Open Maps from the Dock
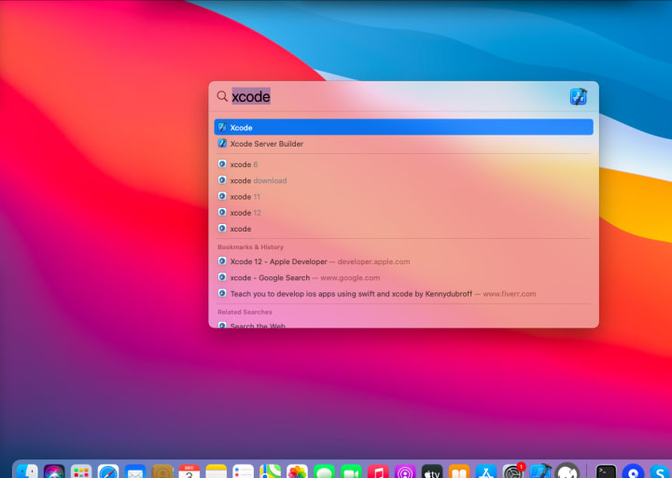The width and height of the screenshot is (672, 478). pyautogui.click(x=271, y=471)
